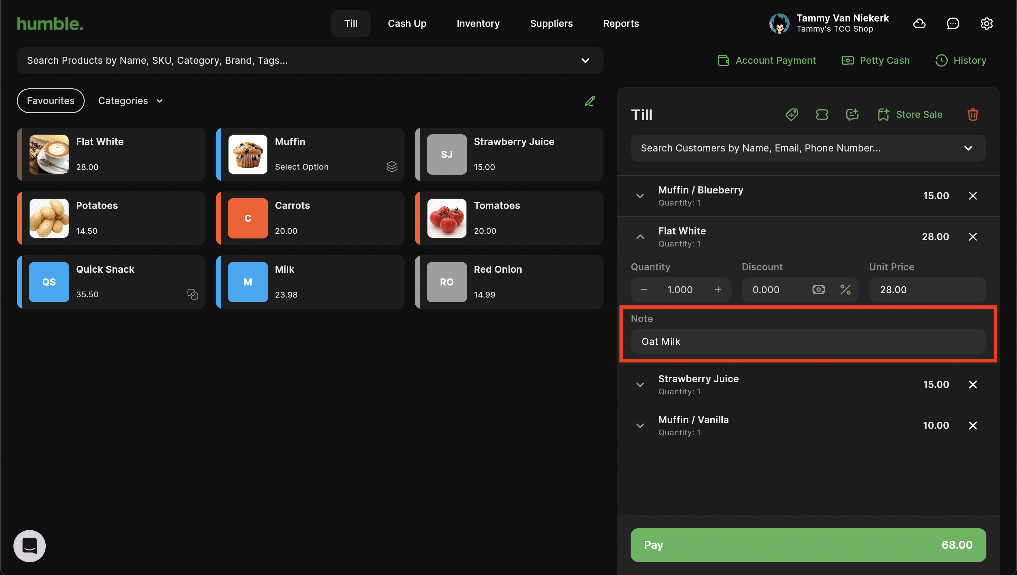Open the chat messages icon

click(x=952, y=24)
